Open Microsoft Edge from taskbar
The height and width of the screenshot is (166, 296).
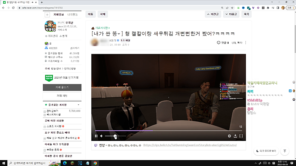(65, 163)
